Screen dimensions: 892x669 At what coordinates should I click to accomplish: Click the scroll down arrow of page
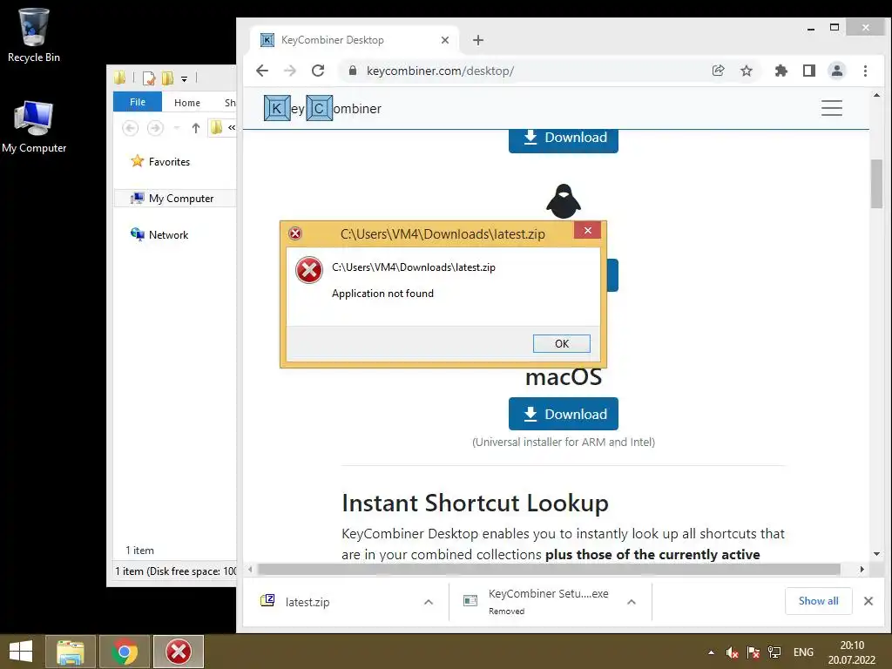[876, 553]
